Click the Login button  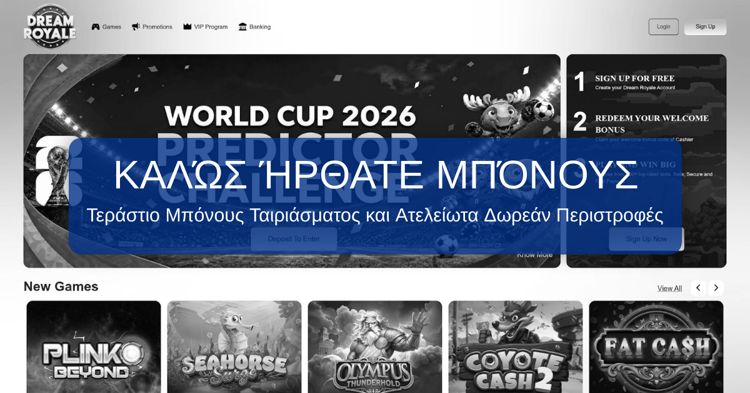pos(663,27)
